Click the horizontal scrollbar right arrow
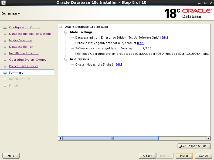Screen dimensions: 214x160 pyautogui.click(x=208, y=138)
